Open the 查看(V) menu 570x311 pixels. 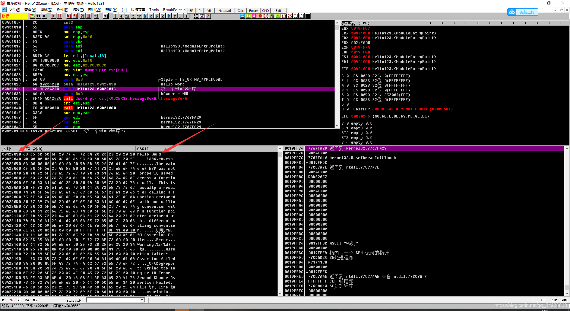[30, 10]
